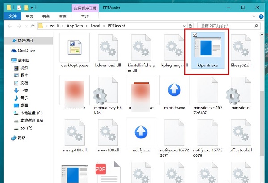Image resolution: width=268 pixels, height=183 pixels.
Task: Click the refresh button beside address bar
Action: [x=190, y=26]
